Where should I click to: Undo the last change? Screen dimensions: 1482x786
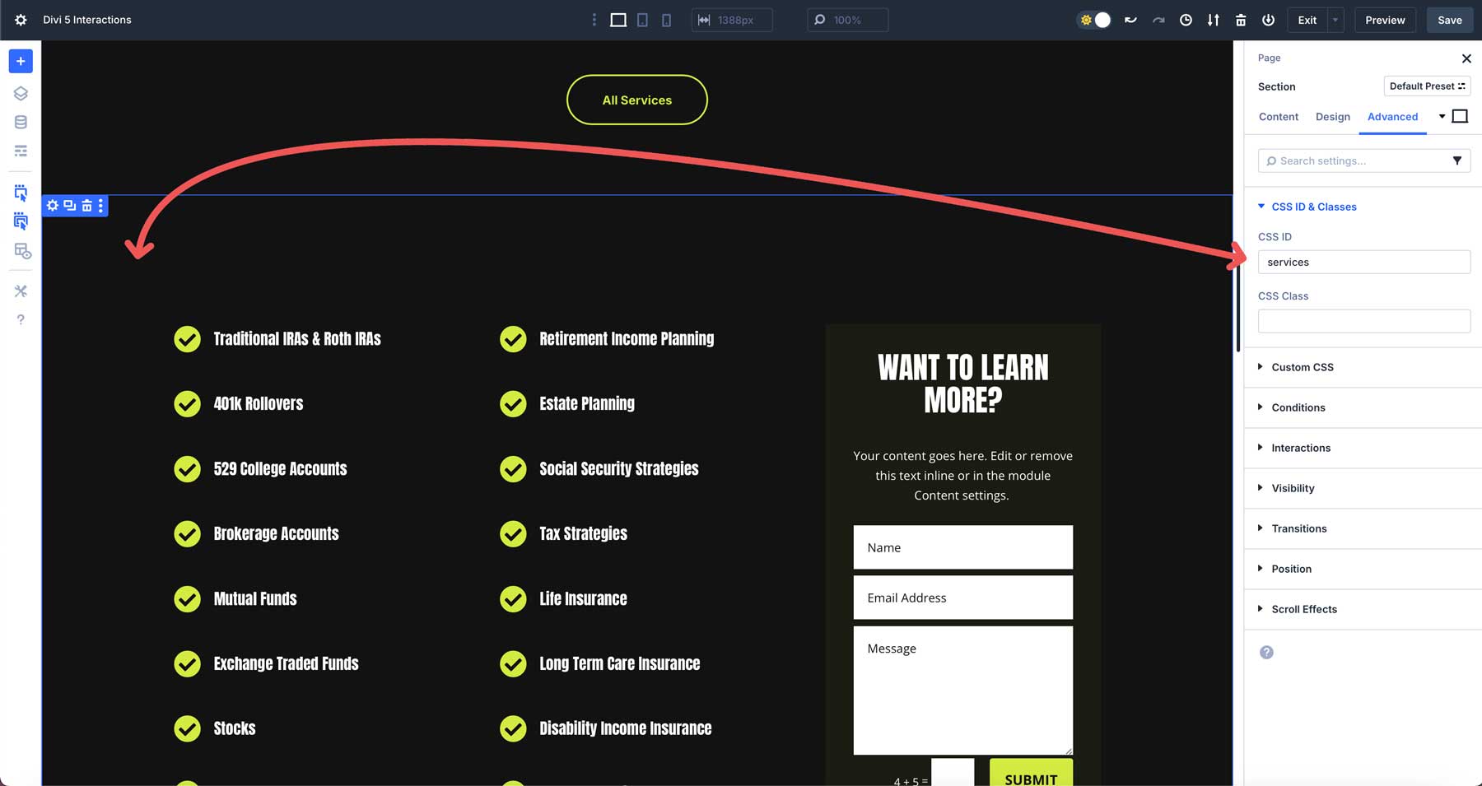point(1130,19)
